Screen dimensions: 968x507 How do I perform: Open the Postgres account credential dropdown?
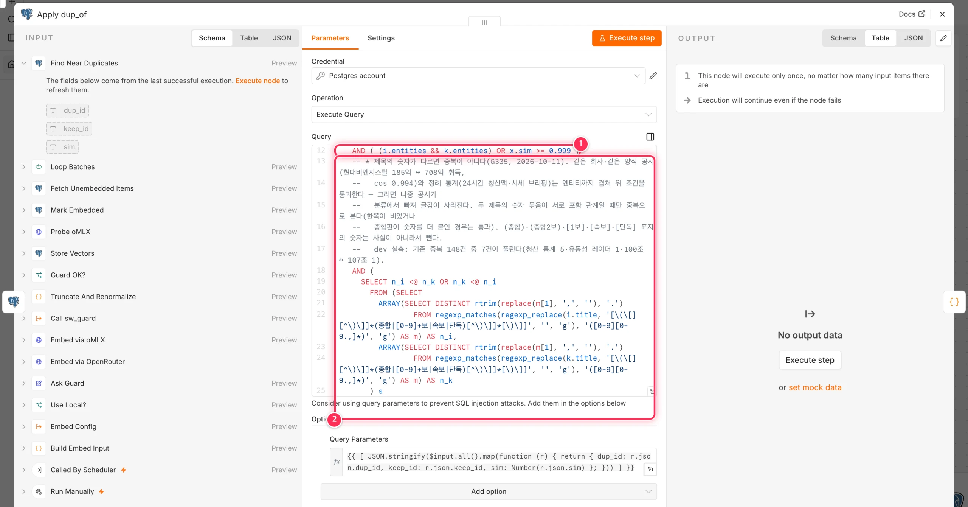(x=478, y=76)
